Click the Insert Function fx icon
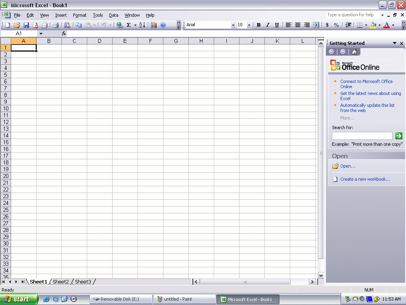The image size is (406, 305). (x=64, y=34)
